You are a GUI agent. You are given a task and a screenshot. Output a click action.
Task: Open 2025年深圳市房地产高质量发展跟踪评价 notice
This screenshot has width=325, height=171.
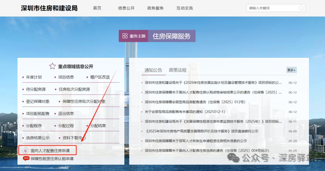[x=202, y=131]
